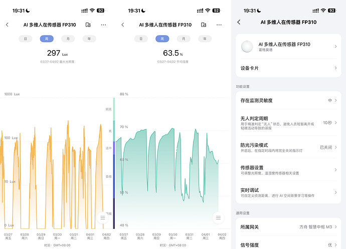346x249 pixels.
Task: Open 实时调试 row
Action: pyautogui.click(x=289, y=192)
